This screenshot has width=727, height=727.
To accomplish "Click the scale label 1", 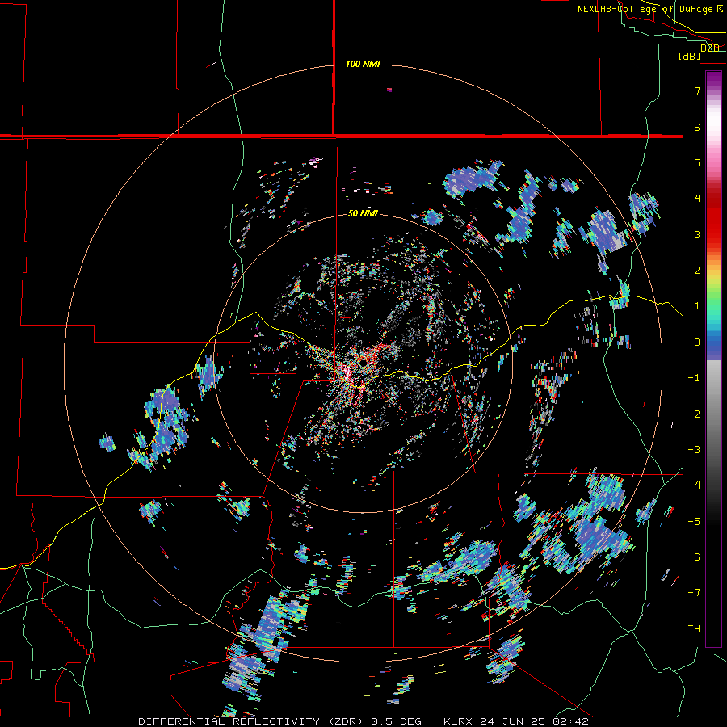I will (x=697, y=306).
